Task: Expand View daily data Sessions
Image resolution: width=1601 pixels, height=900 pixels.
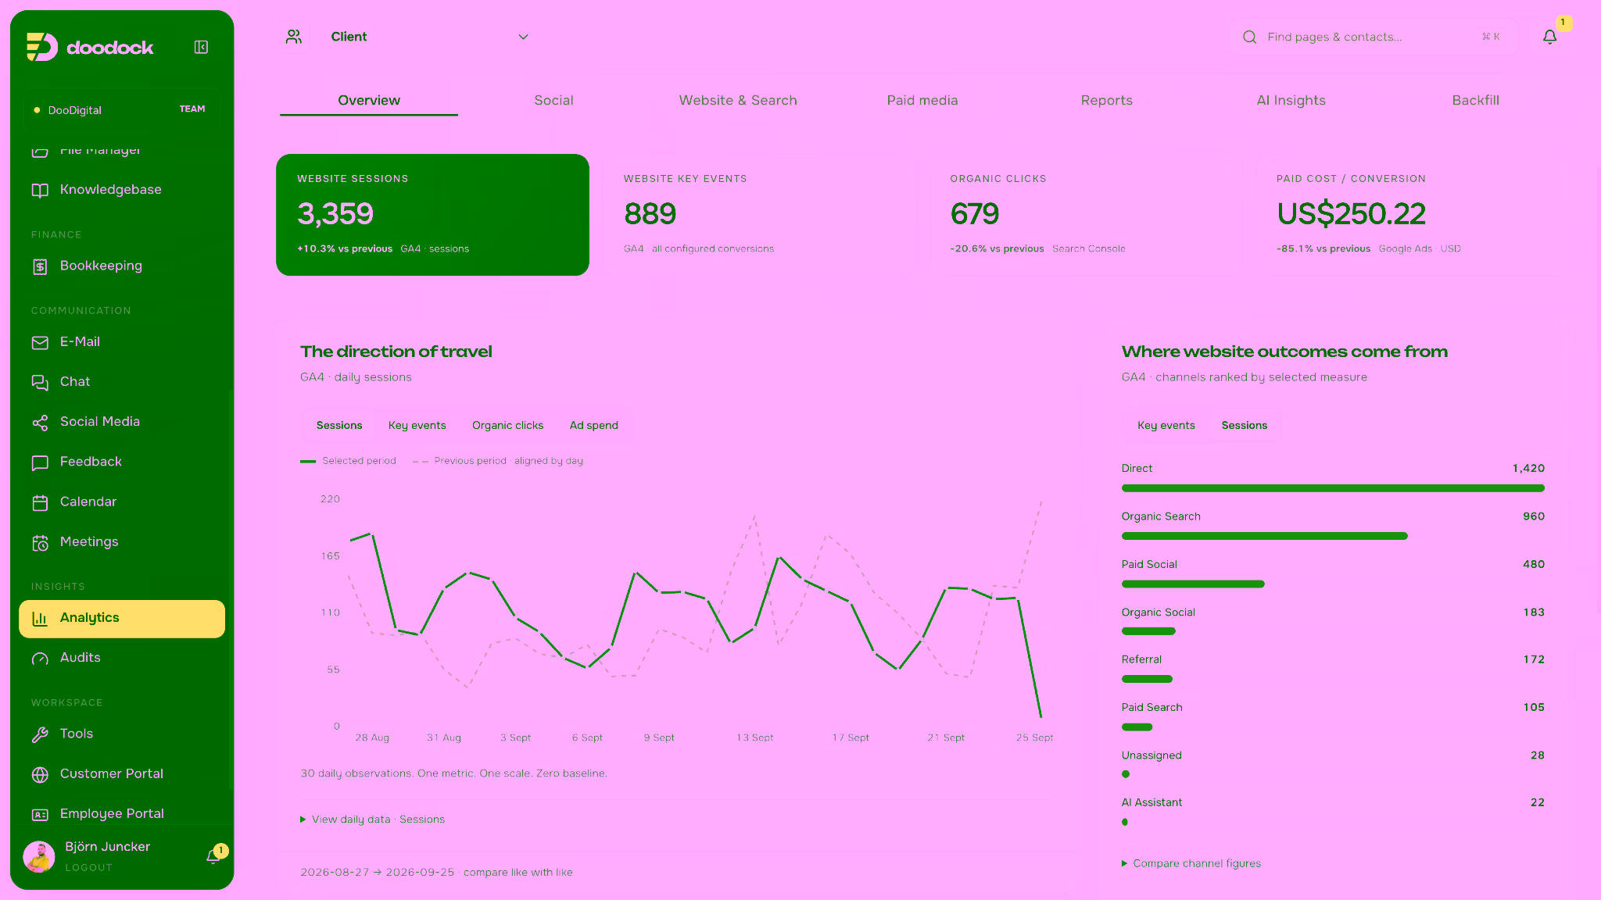Action: point(373,819)
